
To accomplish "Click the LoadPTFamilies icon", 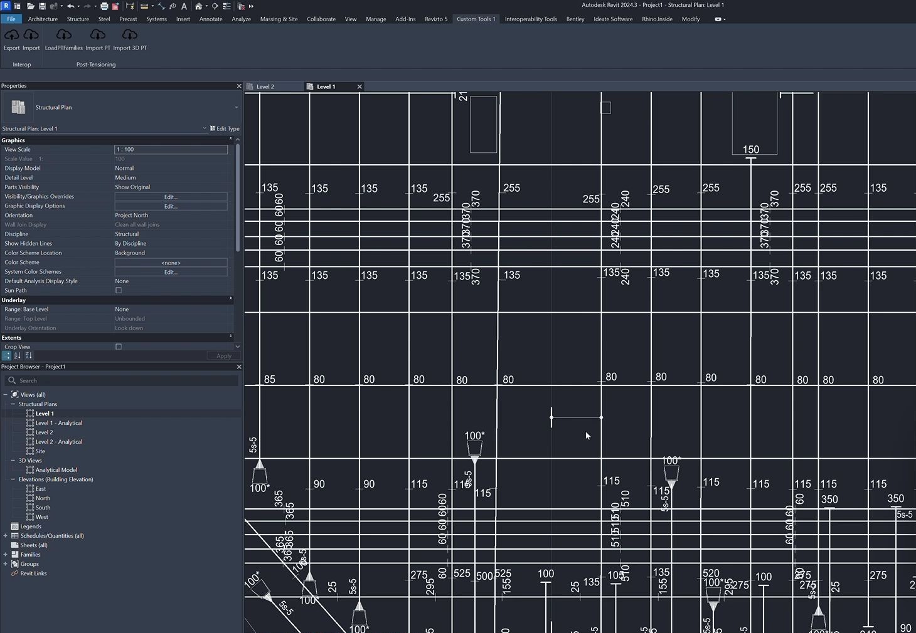I will point(63,35).
